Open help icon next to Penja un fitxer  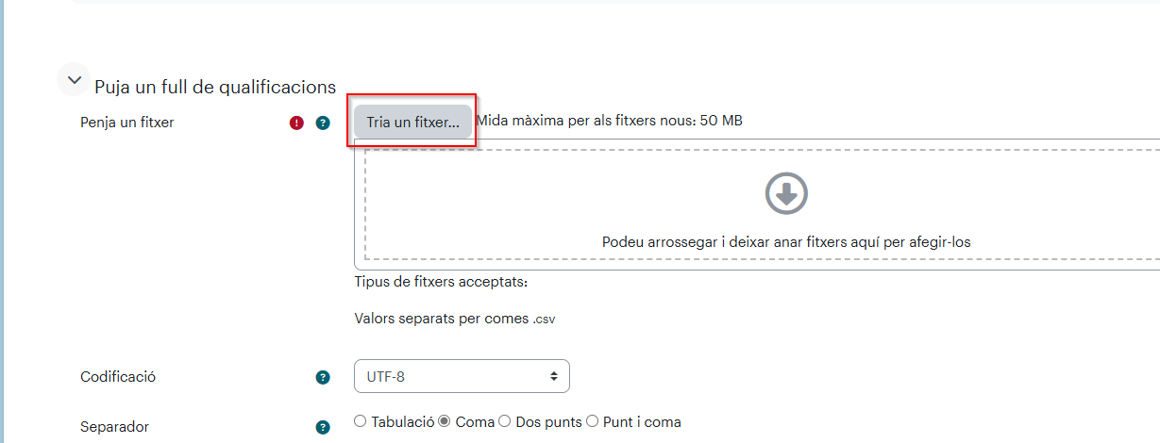point(323,123)
